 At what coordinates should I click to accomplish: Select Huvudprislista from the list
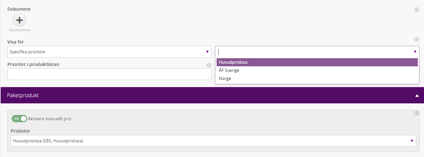pos(317,62)
